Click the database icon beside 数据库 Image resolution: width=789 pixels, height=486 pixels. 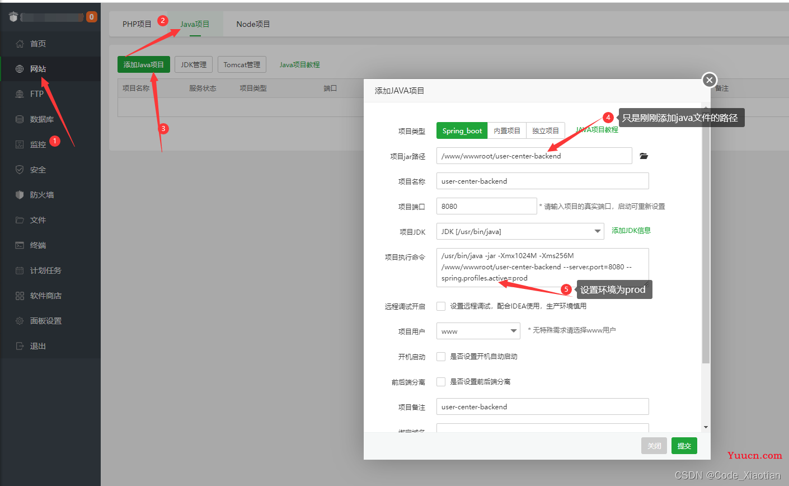pyautogui.click(x=20, y=119)
